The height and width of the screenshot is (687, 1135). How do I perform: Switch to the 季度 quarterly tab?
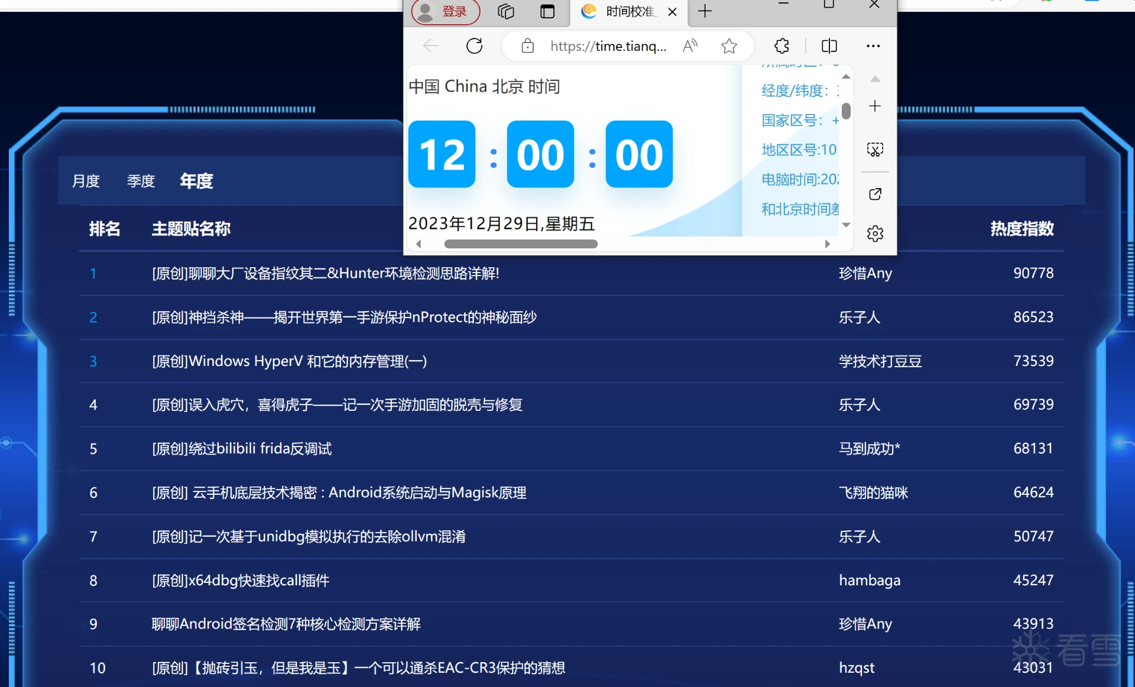click(x=141, y=181)
